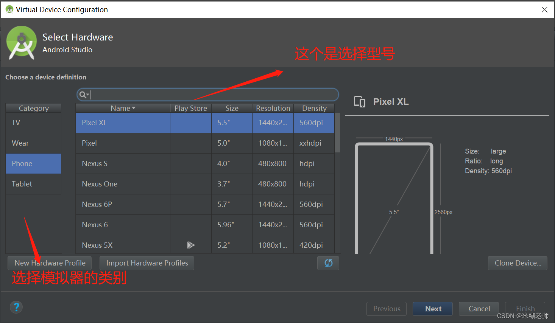
Task: Select the Wear category
Action: tap(33, 143)
